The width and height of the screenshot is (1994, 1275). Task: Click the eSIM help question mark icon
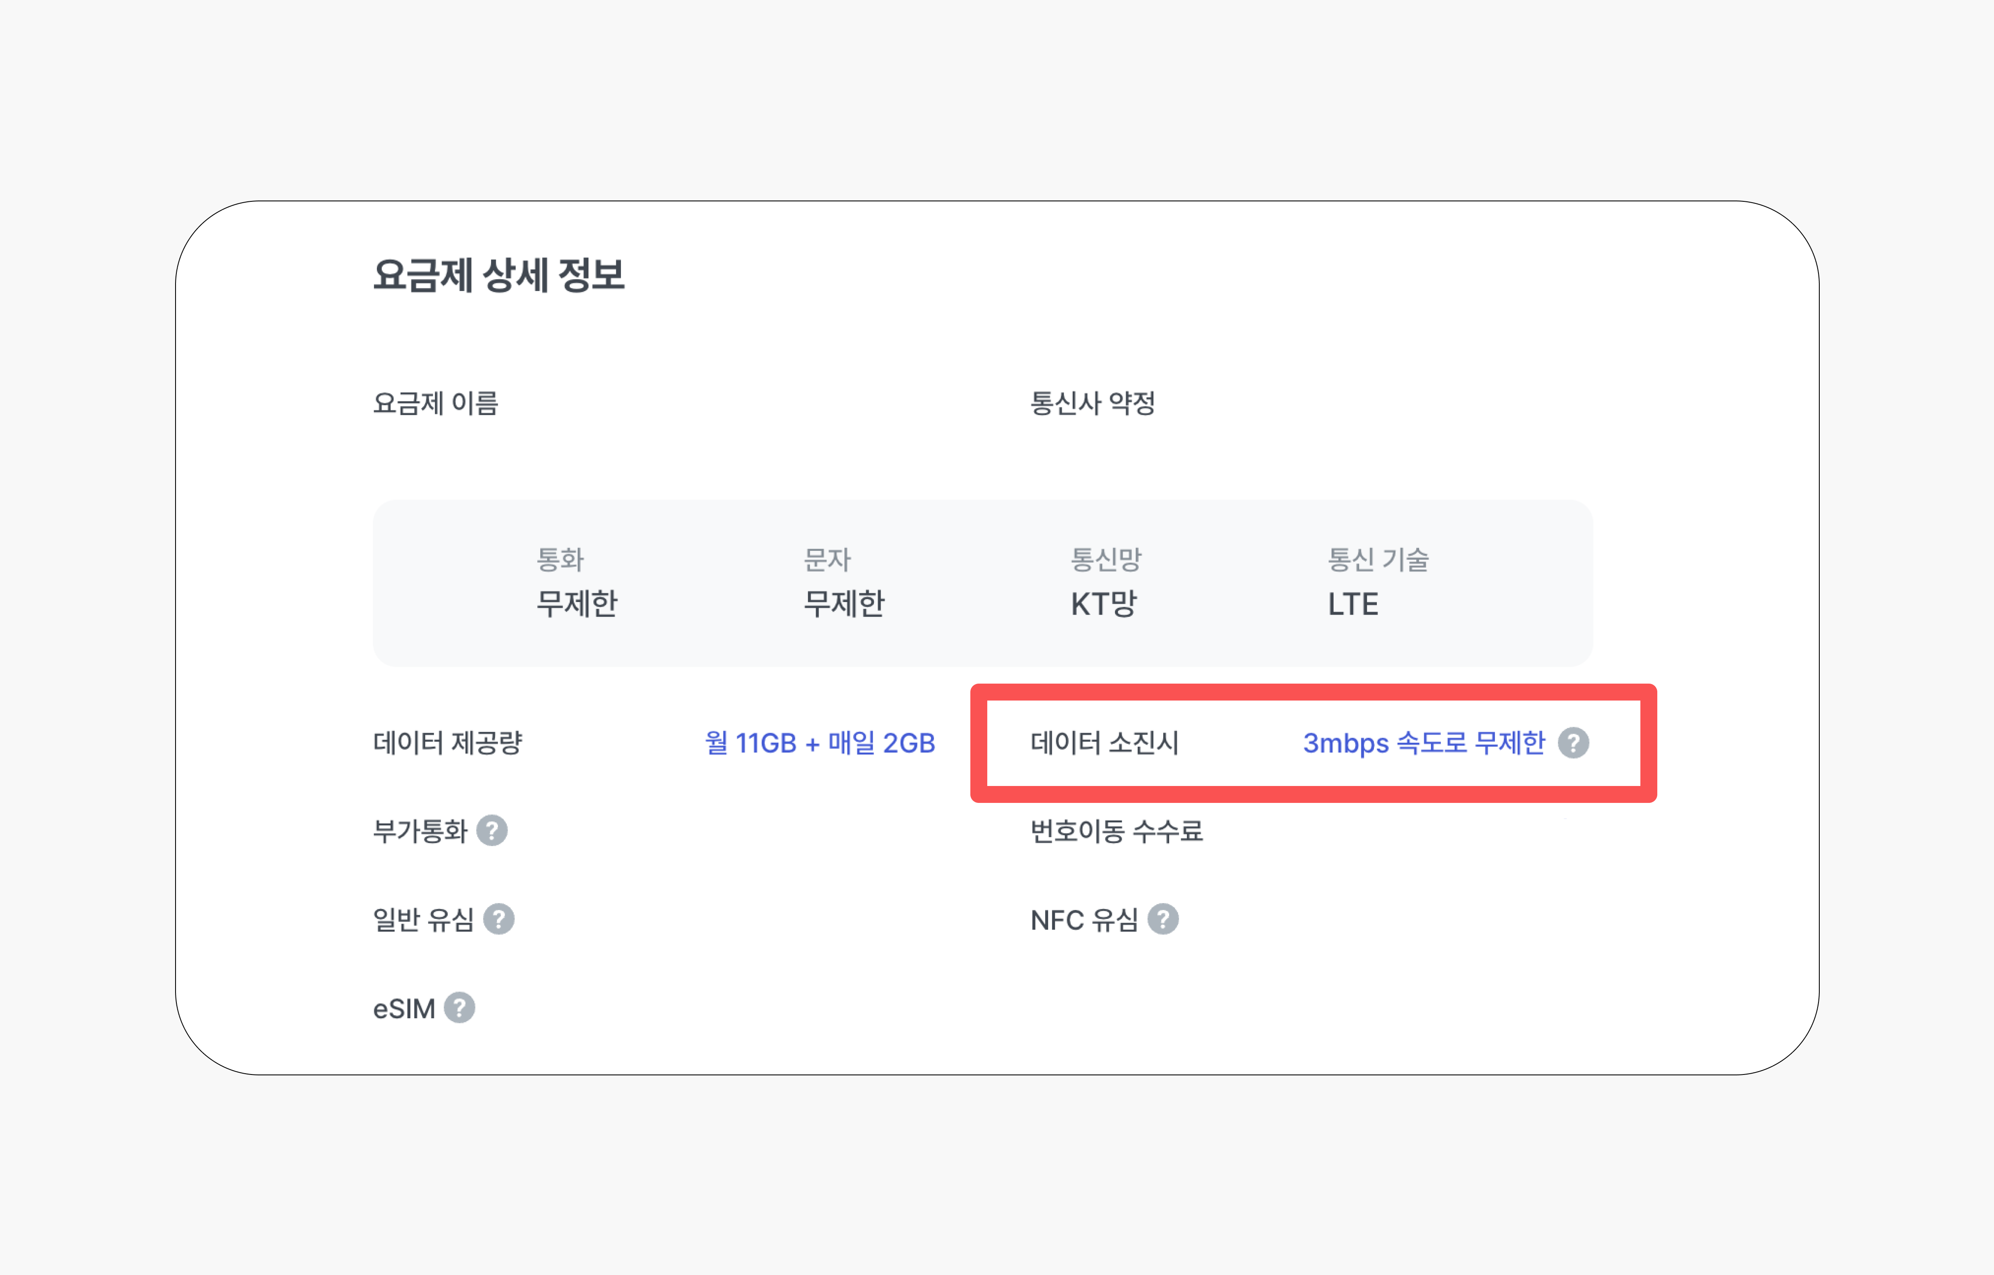coord(459,1008)
